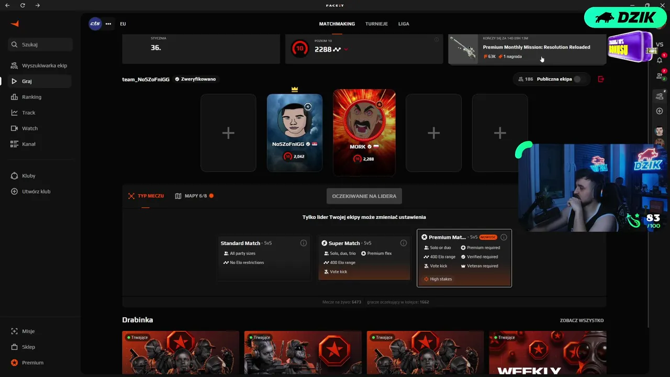The width and height of the screenshot is (670, 377).
Task: Open Misje in the sidebar
Action: (x=40, y=331)
